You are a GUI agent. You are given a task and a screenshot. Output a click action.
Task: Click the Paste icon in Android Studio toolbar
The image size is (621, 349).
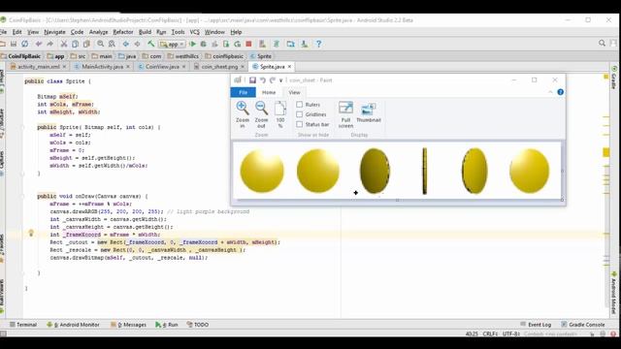pos(86,44)
